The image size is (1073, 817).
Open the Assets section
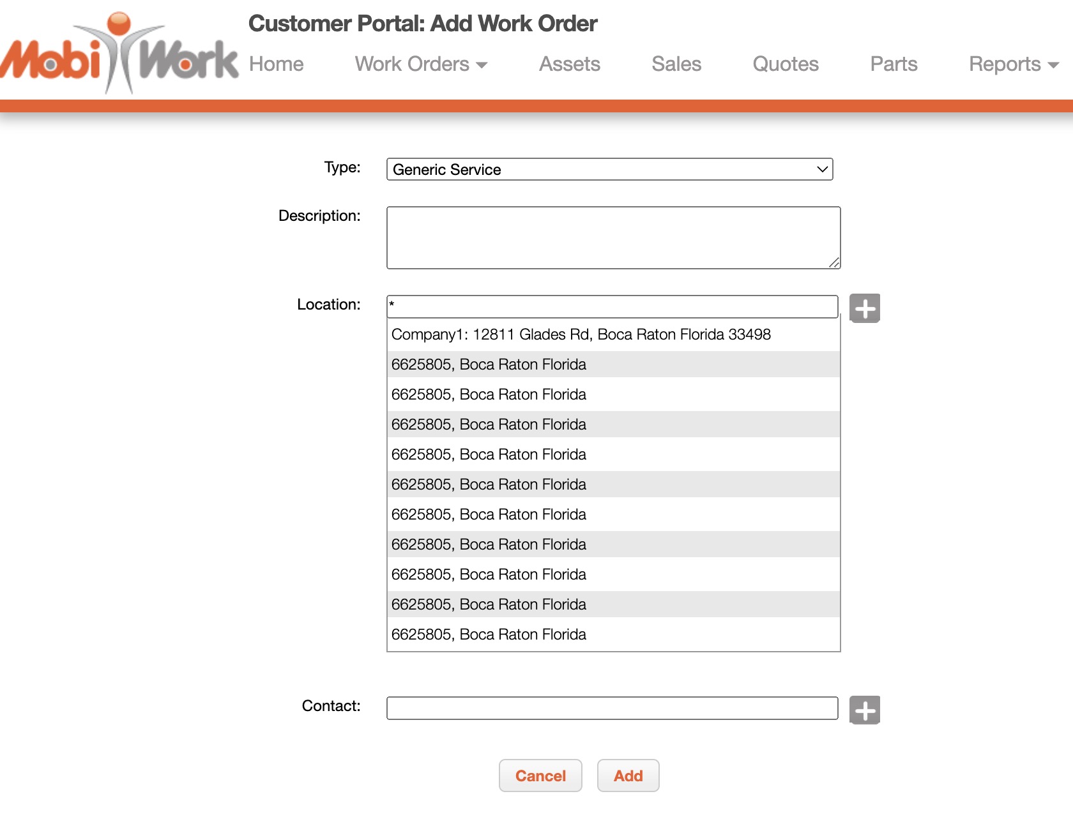pyautogui.click(x=569, y=64)
